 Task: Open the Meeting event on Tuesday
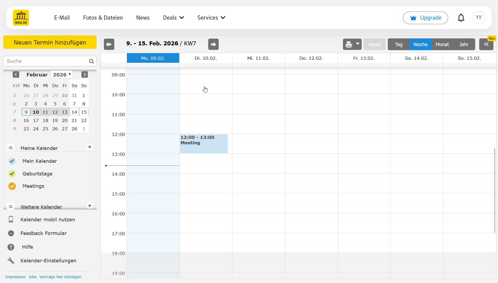[x=204, y=144]
